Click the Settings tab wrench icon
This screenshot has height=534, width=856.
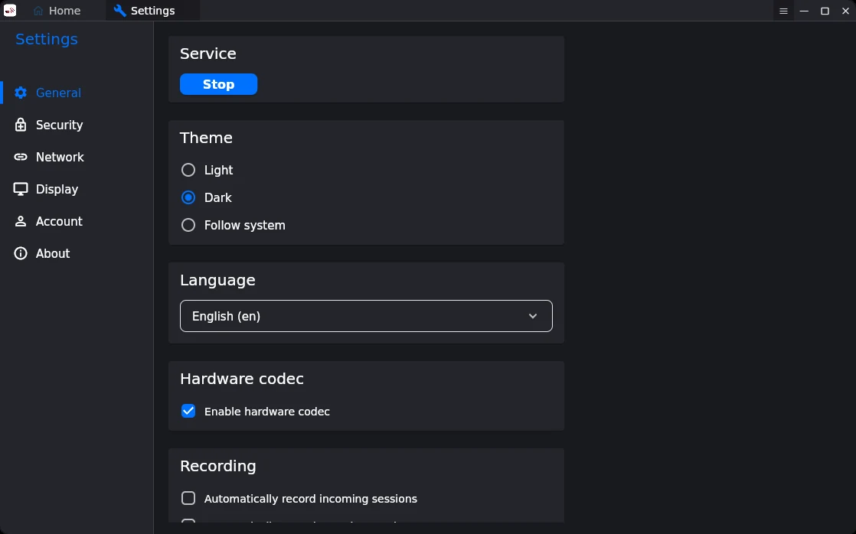119,11
